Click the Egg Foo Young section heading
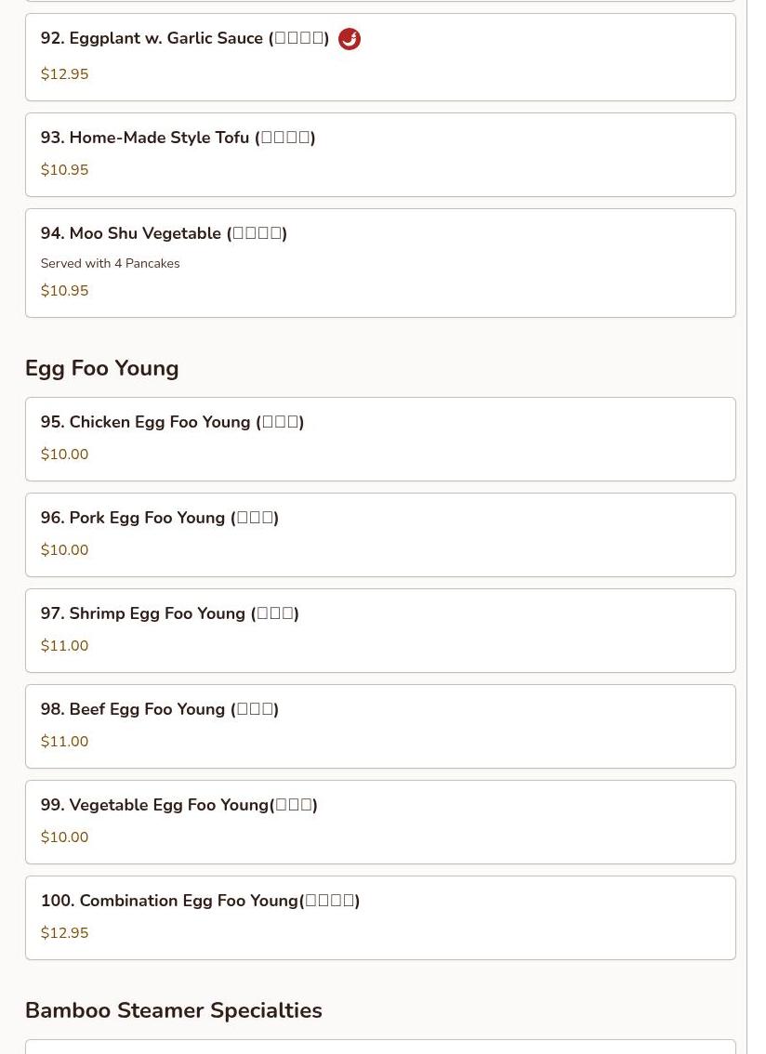Screen dimensions: 766x1054 tap(102, 368)
